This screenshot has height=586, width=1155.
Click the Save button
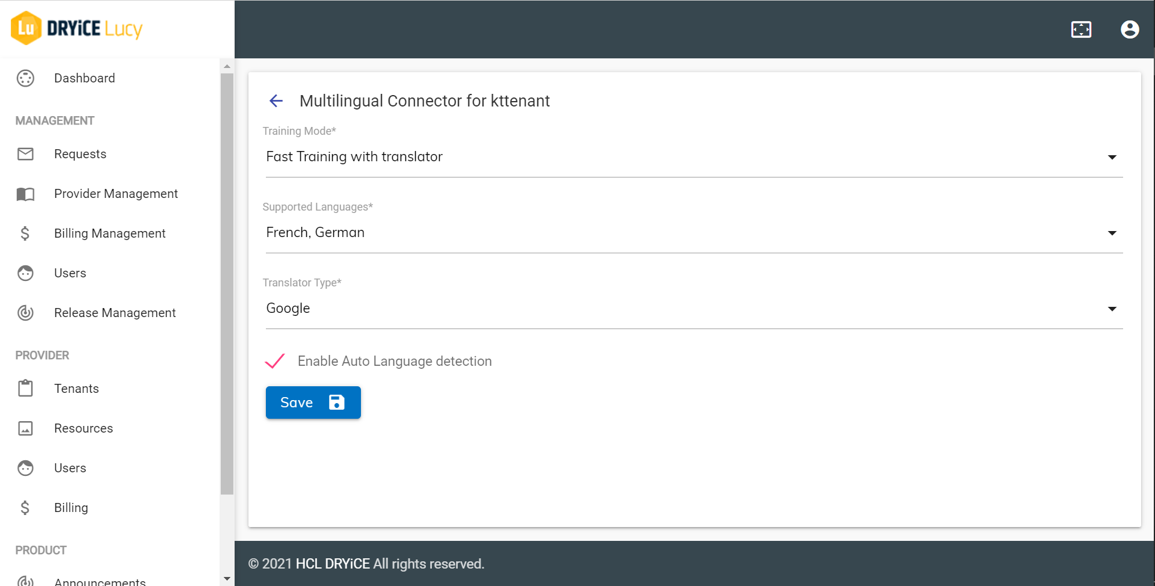[313, 402]
